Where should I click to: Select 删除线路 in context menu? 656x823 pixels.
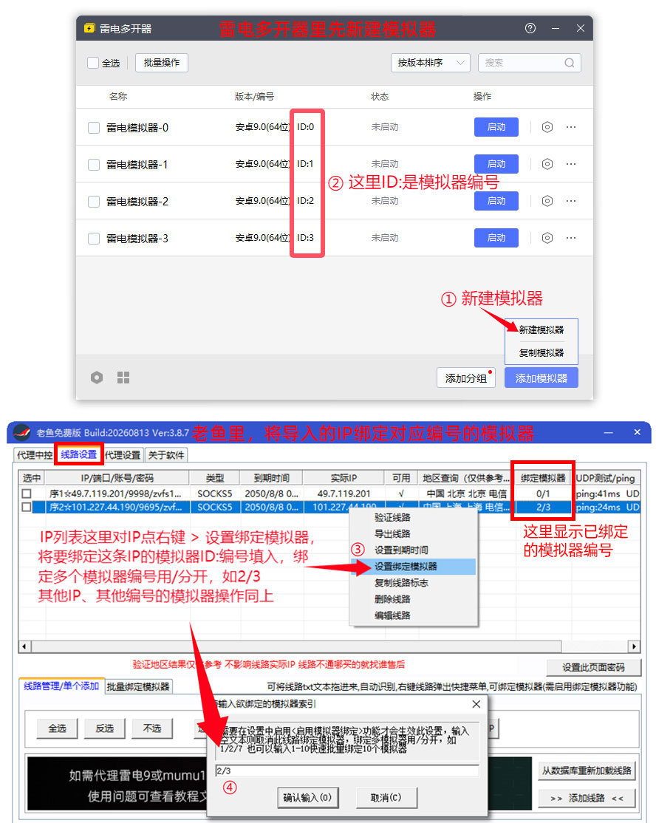414,599
